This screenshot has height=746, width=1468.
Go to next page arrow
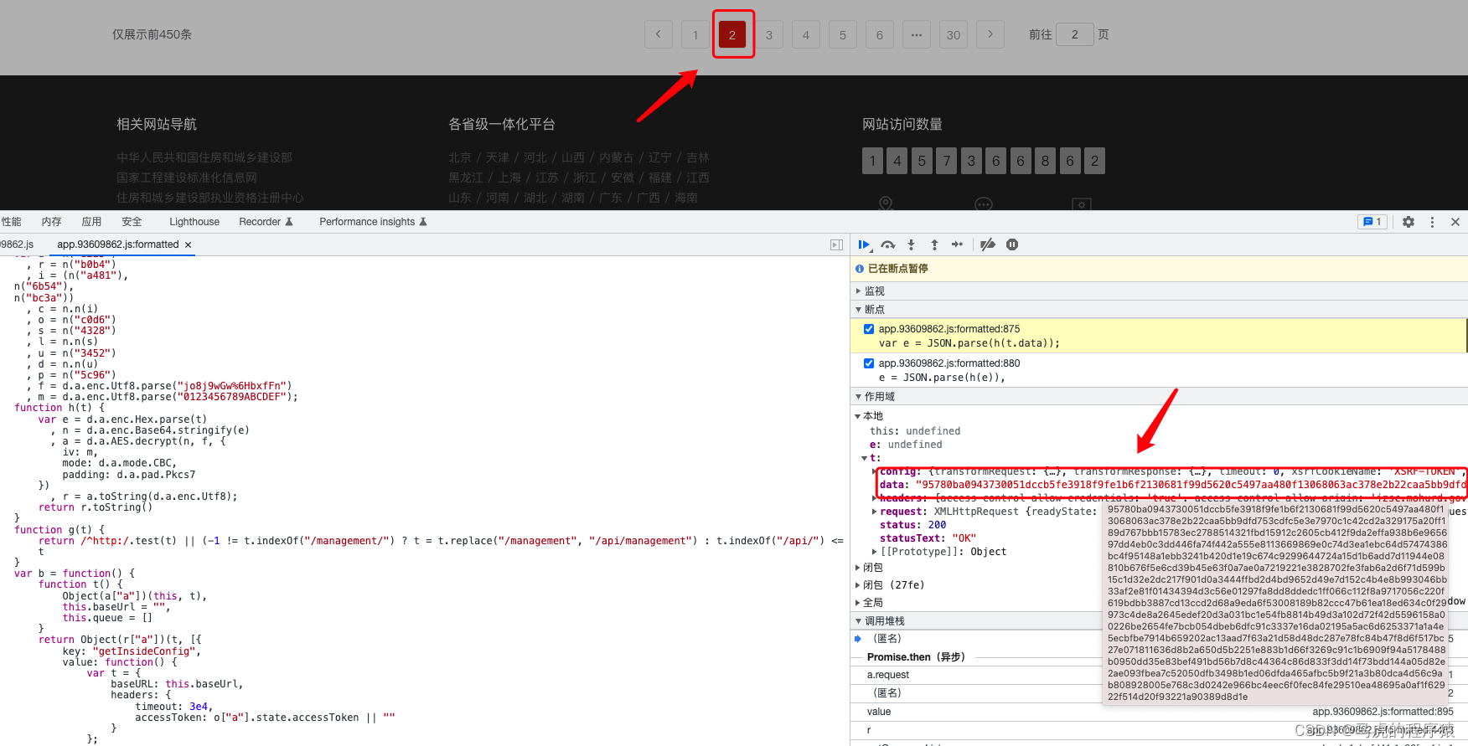tap(990, 34)
